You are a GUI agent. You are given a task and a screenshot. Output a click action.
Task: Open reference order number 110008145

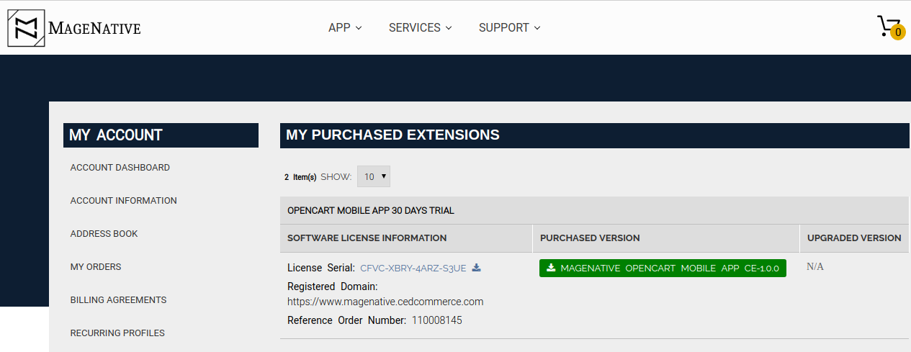pyautogui.click(x=437, y=320)
